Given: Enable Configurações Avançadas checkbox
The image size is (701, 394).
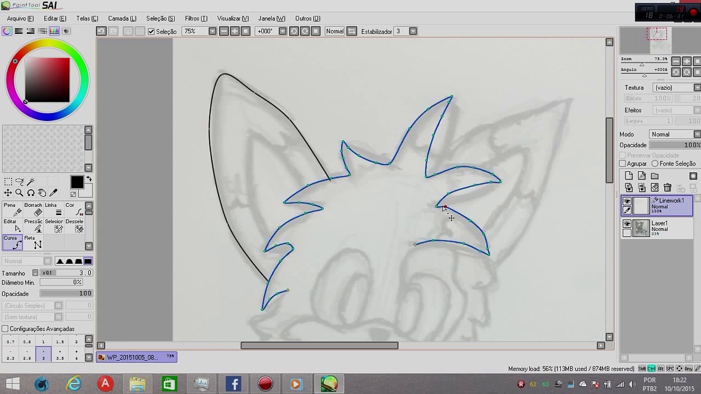Looking at the screenshot, I should click(x=5, y=329).
